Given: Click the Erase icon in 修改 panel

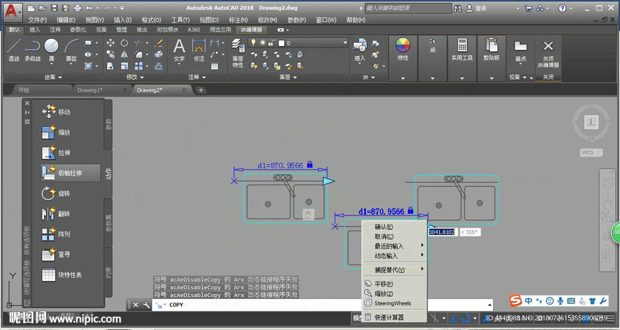Looking at the screenshot, I should [159, 42].
